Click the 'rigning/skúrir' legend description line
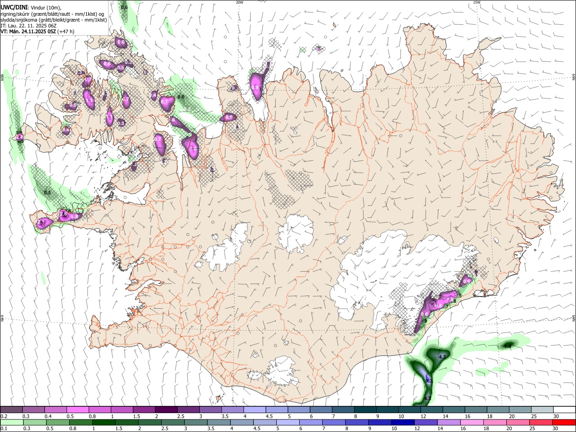The width and height of the screenshot is (576, 432). [53, 13]
